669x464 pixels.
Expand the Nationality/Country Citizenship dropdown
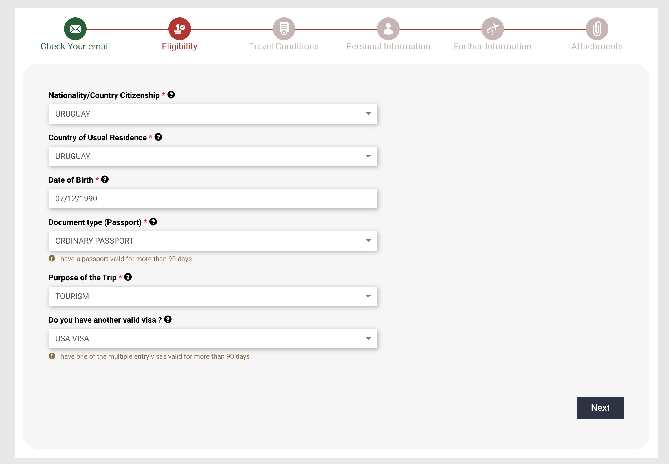pyautogui.click(x=368, y=114)
